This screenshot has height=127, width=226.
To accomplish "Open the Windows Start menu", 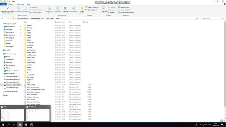I will tap(3, 125).
